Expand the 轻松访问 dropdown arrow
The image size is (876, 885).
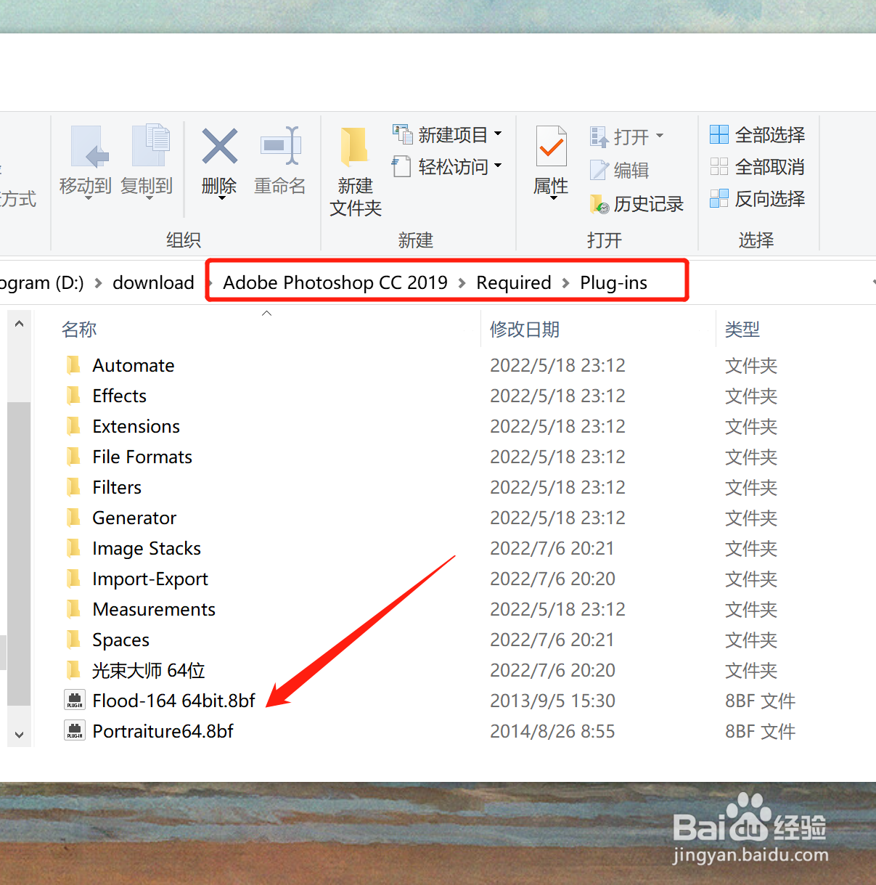(x=498, y=166)
